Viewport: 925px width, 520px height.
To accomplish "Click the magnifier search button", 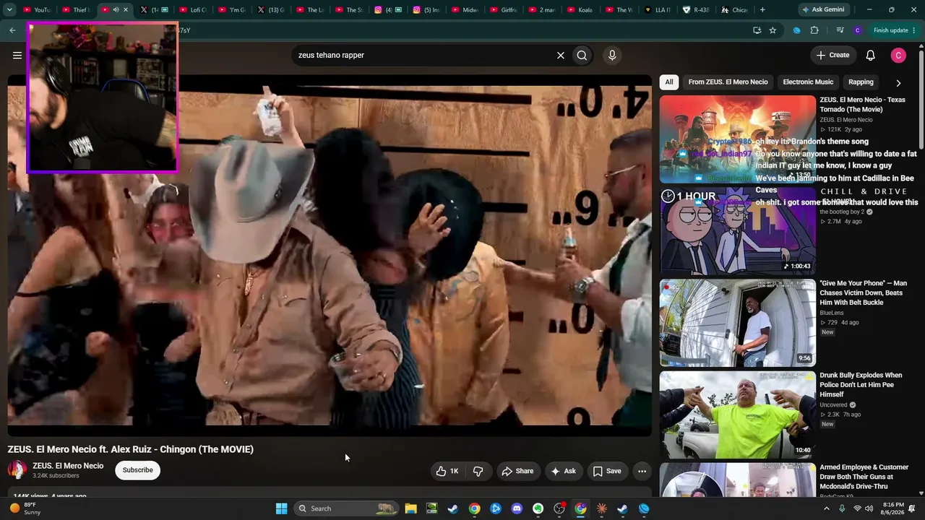I will pyautogui.click(x=582, y=55).
